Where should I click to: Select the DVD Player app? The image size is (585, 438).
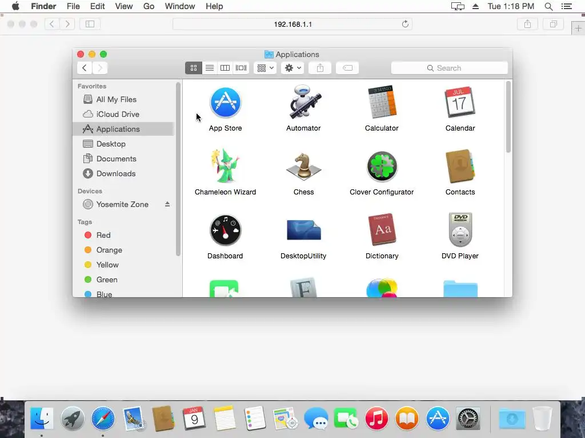coord(460,229)
